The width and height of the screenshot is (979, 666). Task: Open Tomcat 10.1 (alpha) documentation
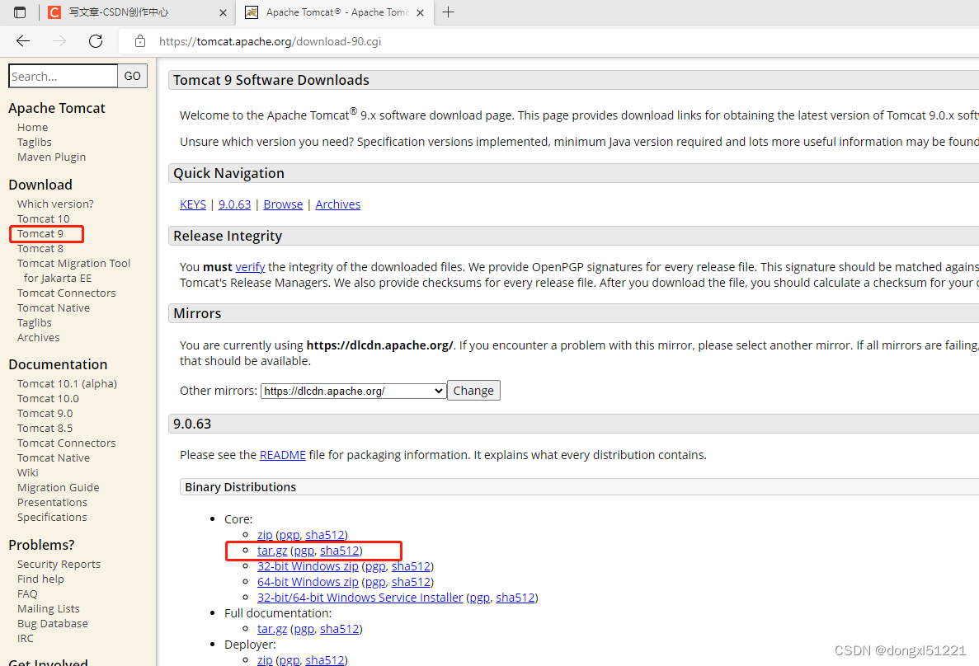tap(68, 384)
